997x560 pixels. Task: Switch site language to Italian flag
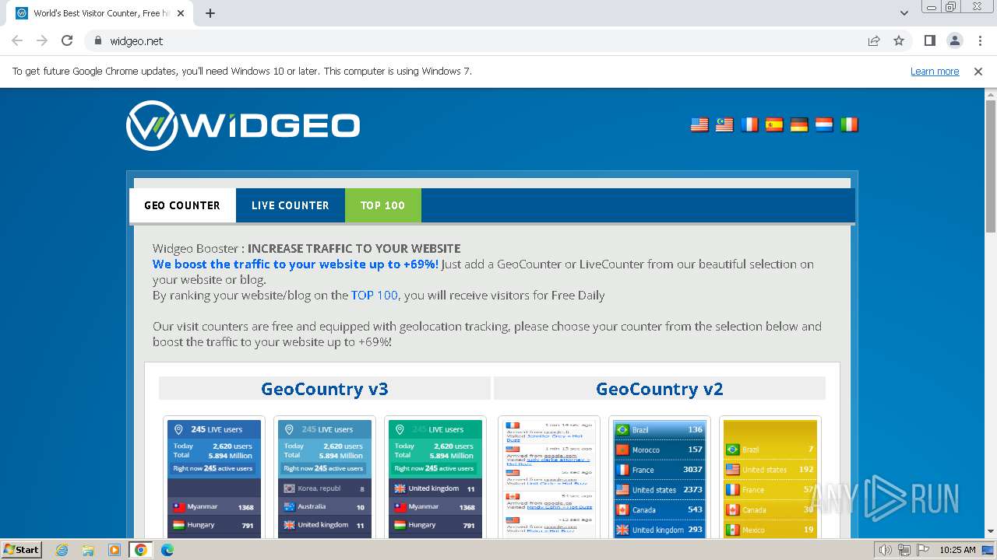849,124
